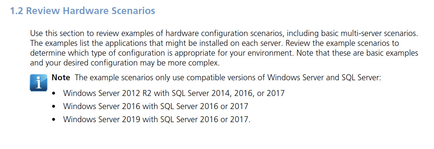Click 'SQL Server 2014, 2016, or 2017' text

[228, 93]
